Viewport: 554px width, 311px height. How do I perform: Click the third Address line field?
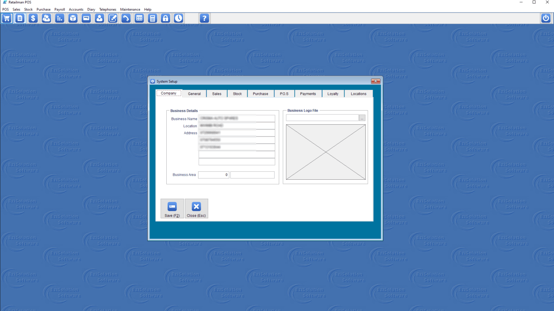click(236, 147)
